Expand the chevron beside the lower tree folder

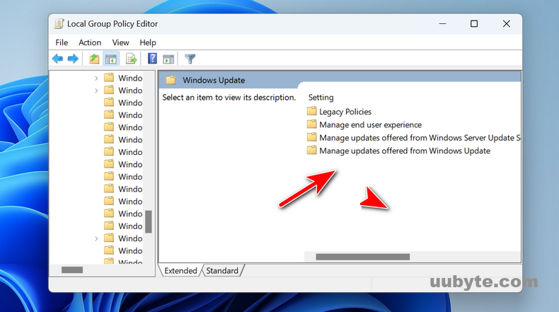[96, 238]
